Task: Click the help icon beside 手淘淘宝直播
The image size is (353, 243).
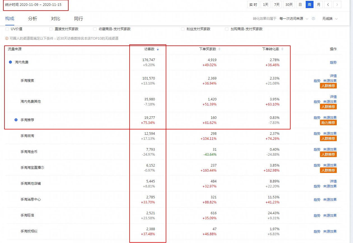Action: click(x=43, y=168)
